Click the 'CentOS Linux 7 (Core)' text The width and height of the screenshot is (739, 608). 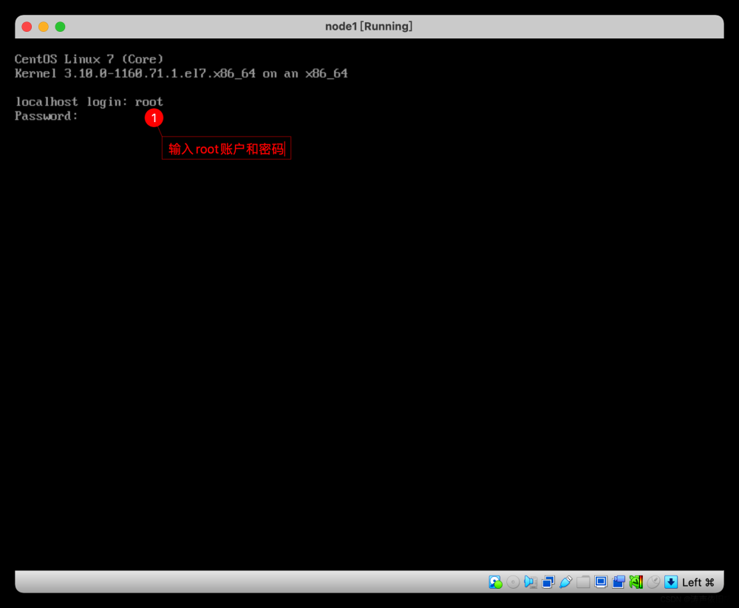click(x=89, y=59)
